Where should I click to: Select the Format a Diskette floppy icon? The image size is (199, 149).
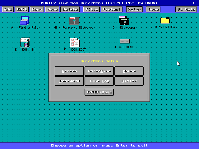74,21
